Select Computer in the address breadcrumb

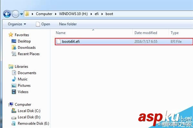pyautogui.click(x=44, y=14)
